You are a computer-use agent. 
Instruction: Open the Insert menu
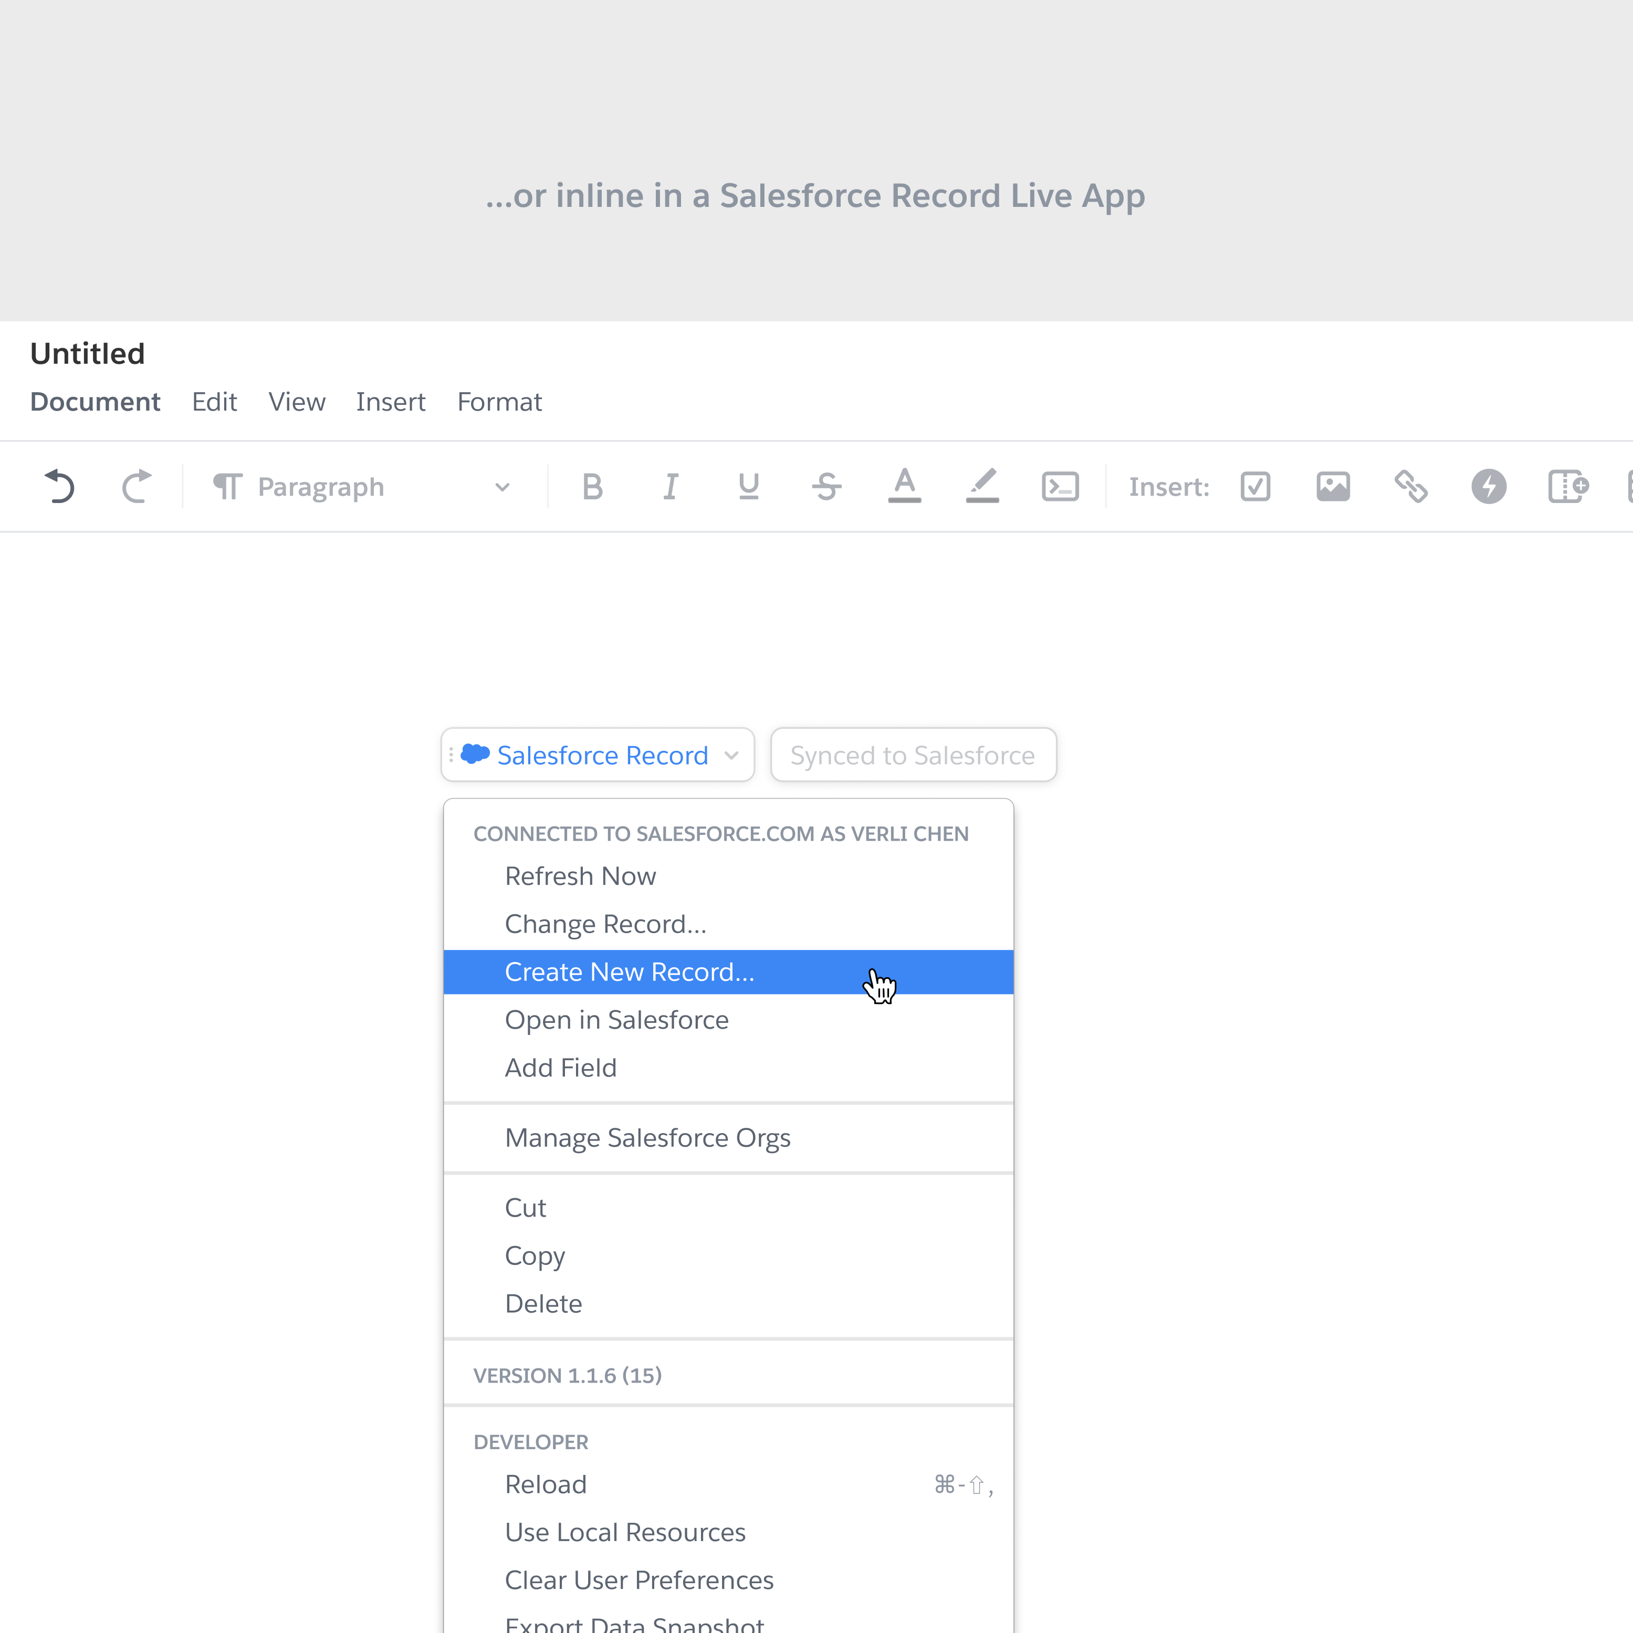coord(391,402)
